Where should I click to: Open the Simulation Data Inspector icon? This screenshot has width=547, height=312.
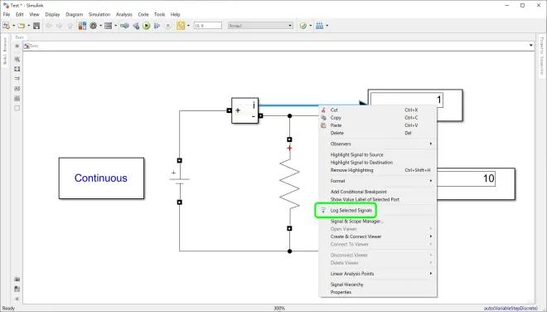181,26
